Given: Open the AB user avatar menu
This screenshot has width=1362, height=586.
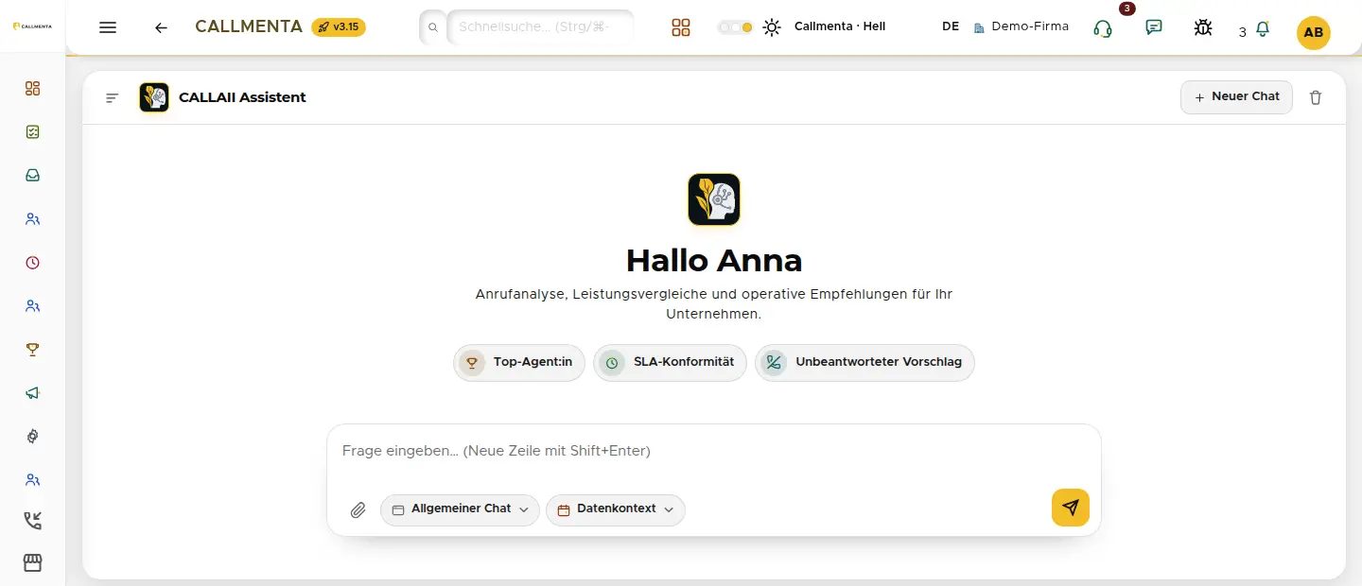Looking at the screenshot, I should pos(1314,32).
